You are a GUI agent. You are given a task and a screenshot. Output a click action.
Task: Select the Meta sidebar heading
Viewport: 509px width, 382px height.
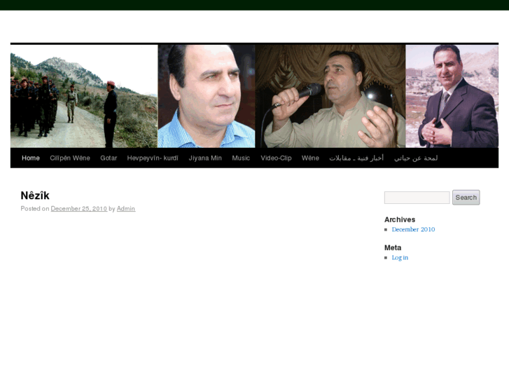tap(393, 247)
